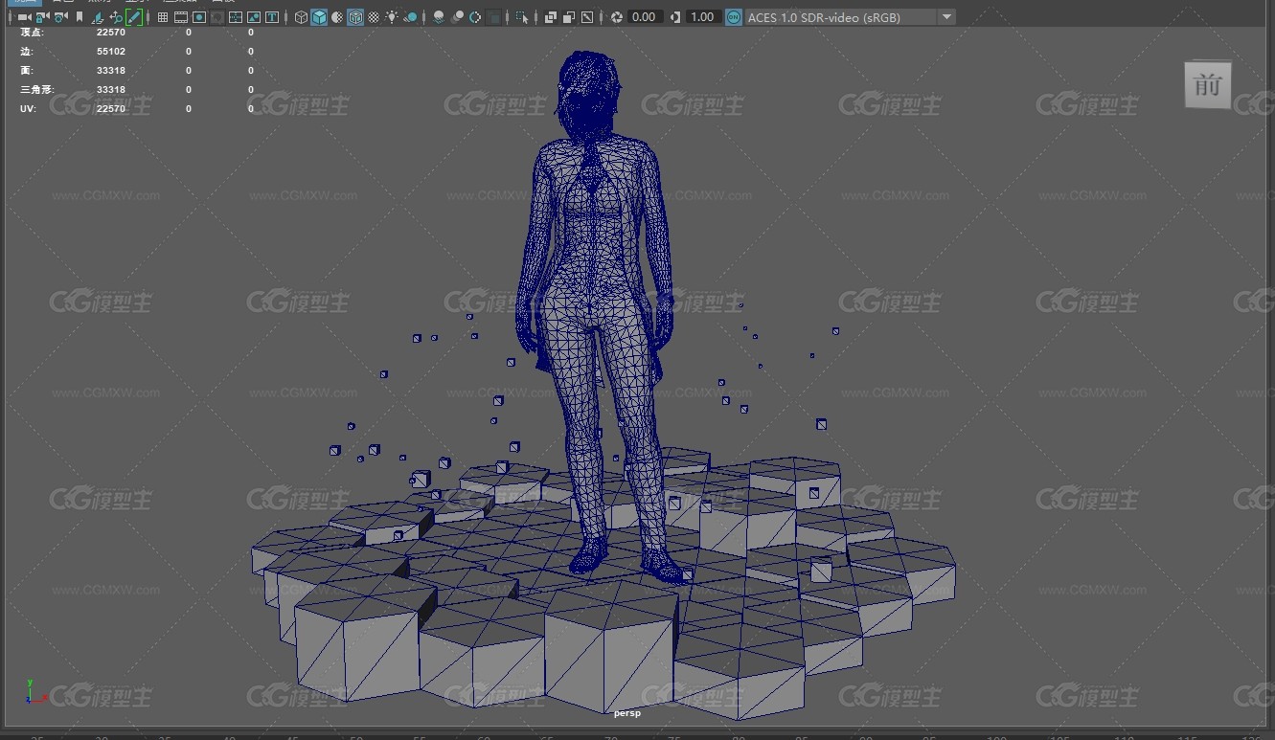Click the '22570' value in the UV row
Viewport: 1275px width, 740px height.
(x=111, y=108)
